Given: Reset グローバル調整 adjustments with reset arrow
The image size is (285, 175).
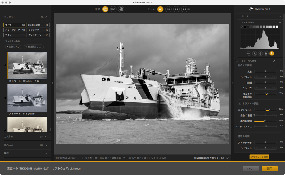Looking at the screenshot, I should point(274,61).
